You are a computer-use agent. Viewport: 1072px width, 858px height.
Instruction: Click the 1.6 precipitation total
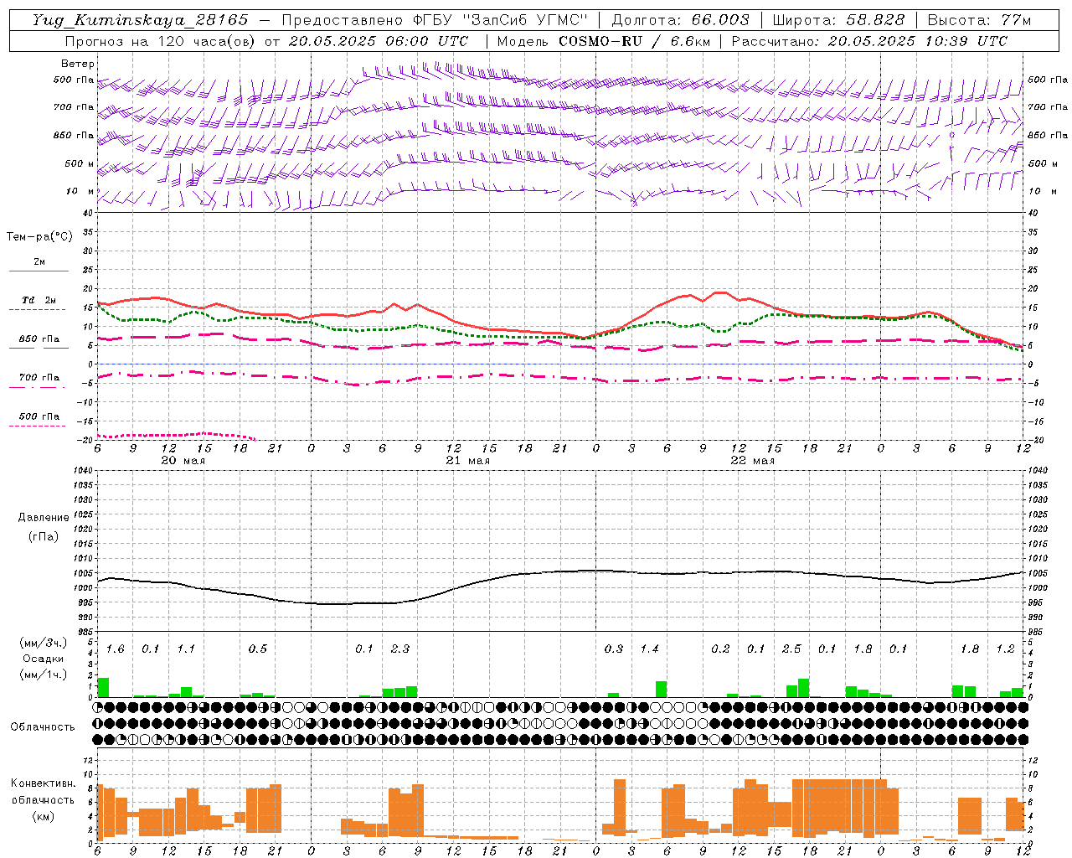115,649
